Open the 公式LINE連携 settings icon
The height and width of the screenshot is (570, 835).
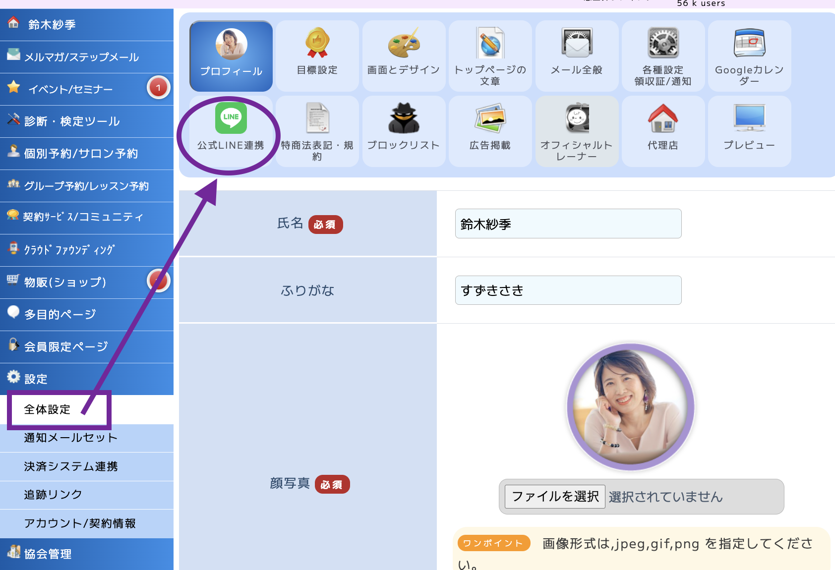click(x=230, y=130)
